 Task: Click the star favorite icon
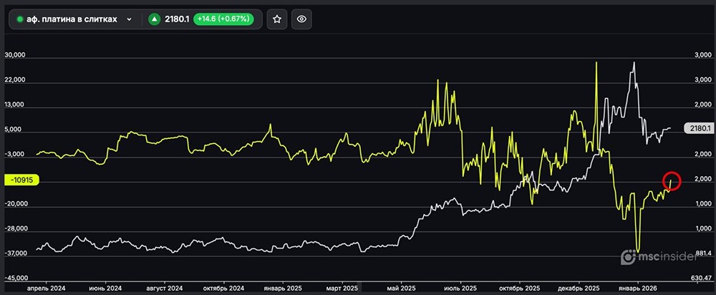(278, 19)
